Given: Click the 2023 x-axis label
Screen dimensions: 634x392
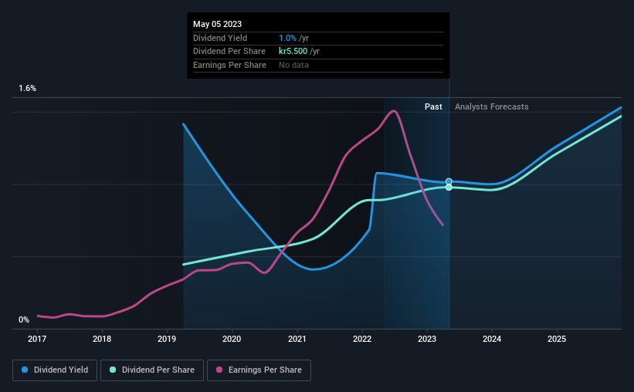Looking at the screenshot, I should tap(427, 339).
